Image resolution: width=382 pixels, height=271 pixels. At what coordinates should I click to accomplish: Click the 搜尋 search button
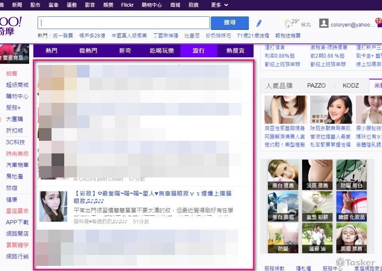point(230,22)
